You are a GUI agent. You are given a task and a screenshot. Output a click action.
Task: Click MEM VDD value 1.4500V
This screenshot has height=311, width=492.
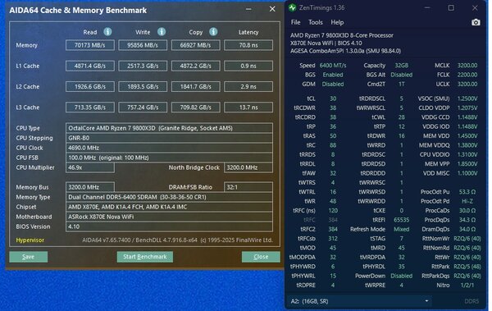pyautogui.click(x=467, y=136)
